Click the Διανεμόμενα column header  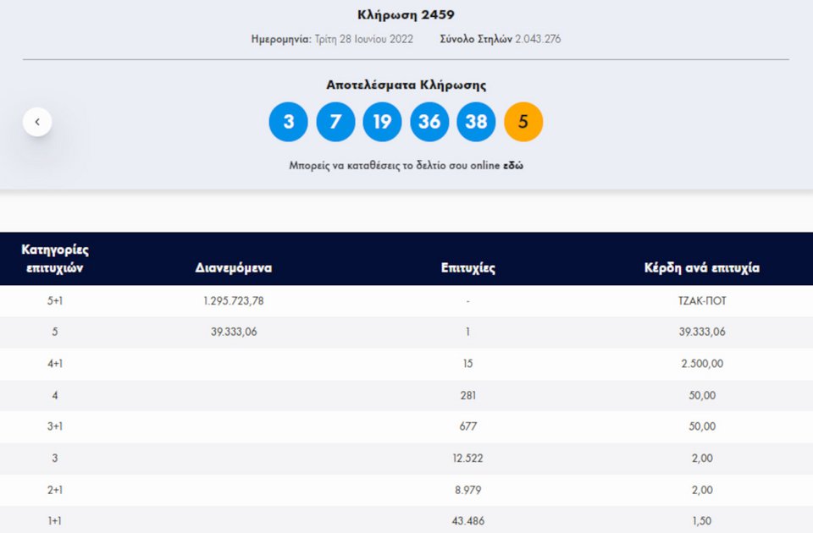pos(234,268)
